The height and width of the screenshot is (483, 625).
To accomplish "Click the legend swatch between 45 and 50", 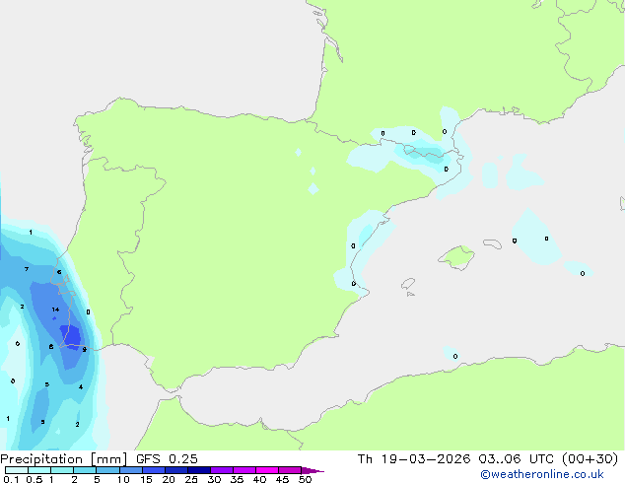I will tap(290, 470).
